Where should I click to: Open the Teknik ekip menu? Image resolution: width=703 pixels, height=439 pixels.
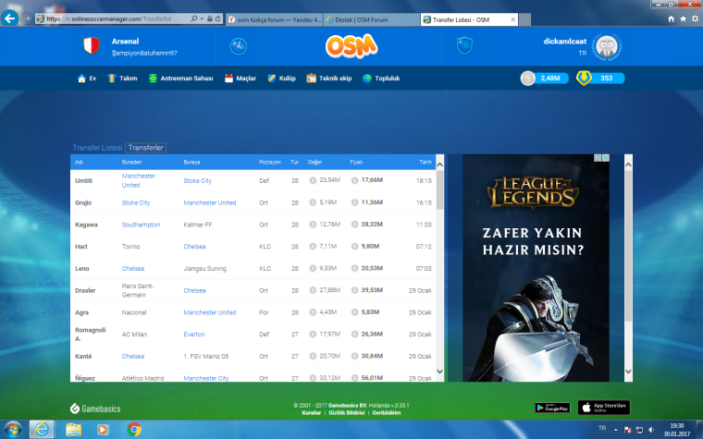[x=329, y=79]
